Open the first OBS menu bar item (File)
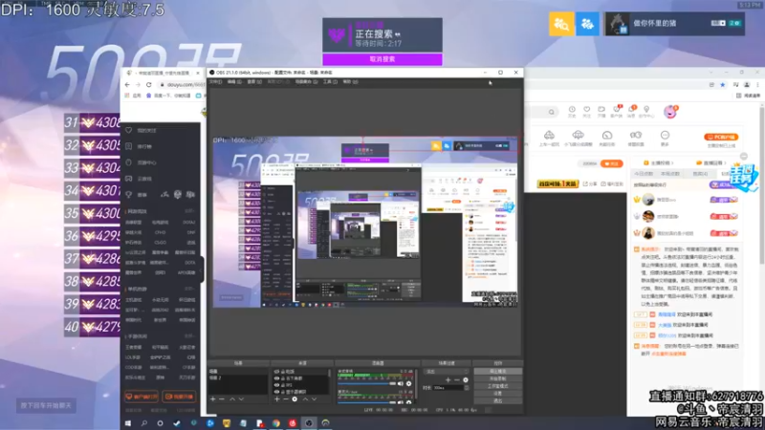765x430 pixels. 215,82
